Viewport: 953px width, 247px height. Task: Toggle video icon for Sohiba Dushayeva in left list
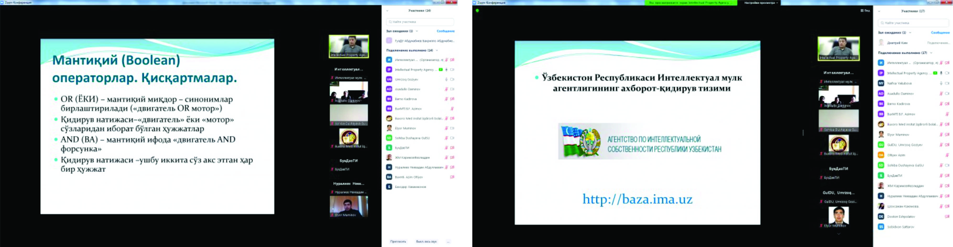(x=452, y=138)
